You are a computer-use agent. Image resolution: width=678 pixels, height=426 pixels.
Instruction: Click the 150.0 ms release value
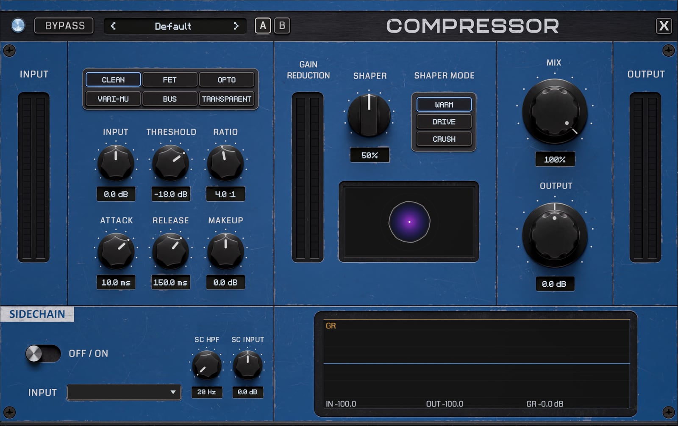[170, 282]
